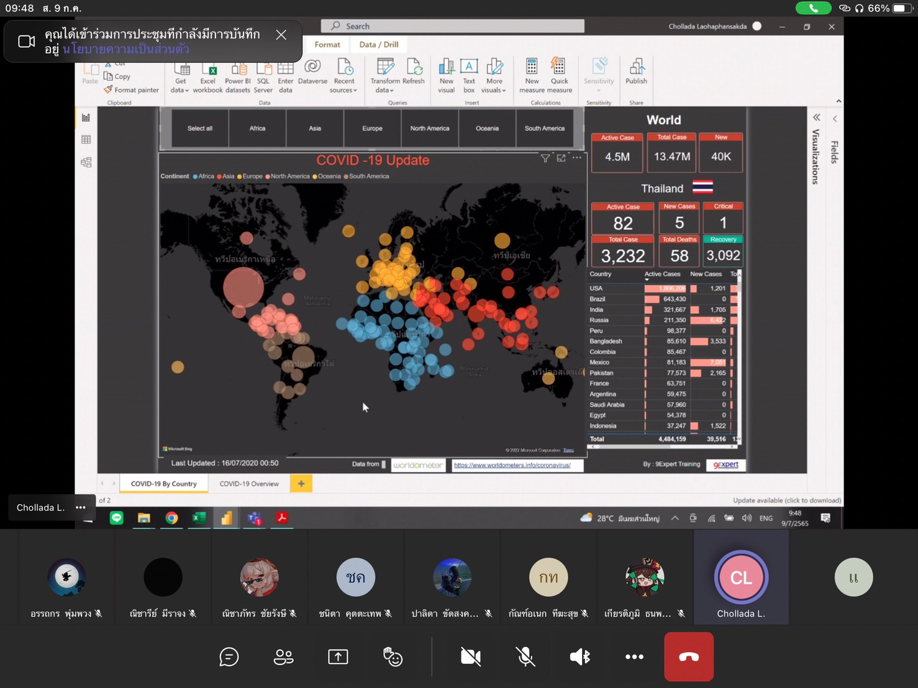Screen dimensions: 918x688
Task: Click the USA row in country table
Action: pyautogui.click(x=663, y=289)
